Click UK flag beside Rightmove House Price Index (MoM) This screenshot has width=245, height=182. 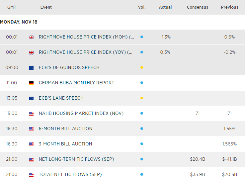coord(31,37)
